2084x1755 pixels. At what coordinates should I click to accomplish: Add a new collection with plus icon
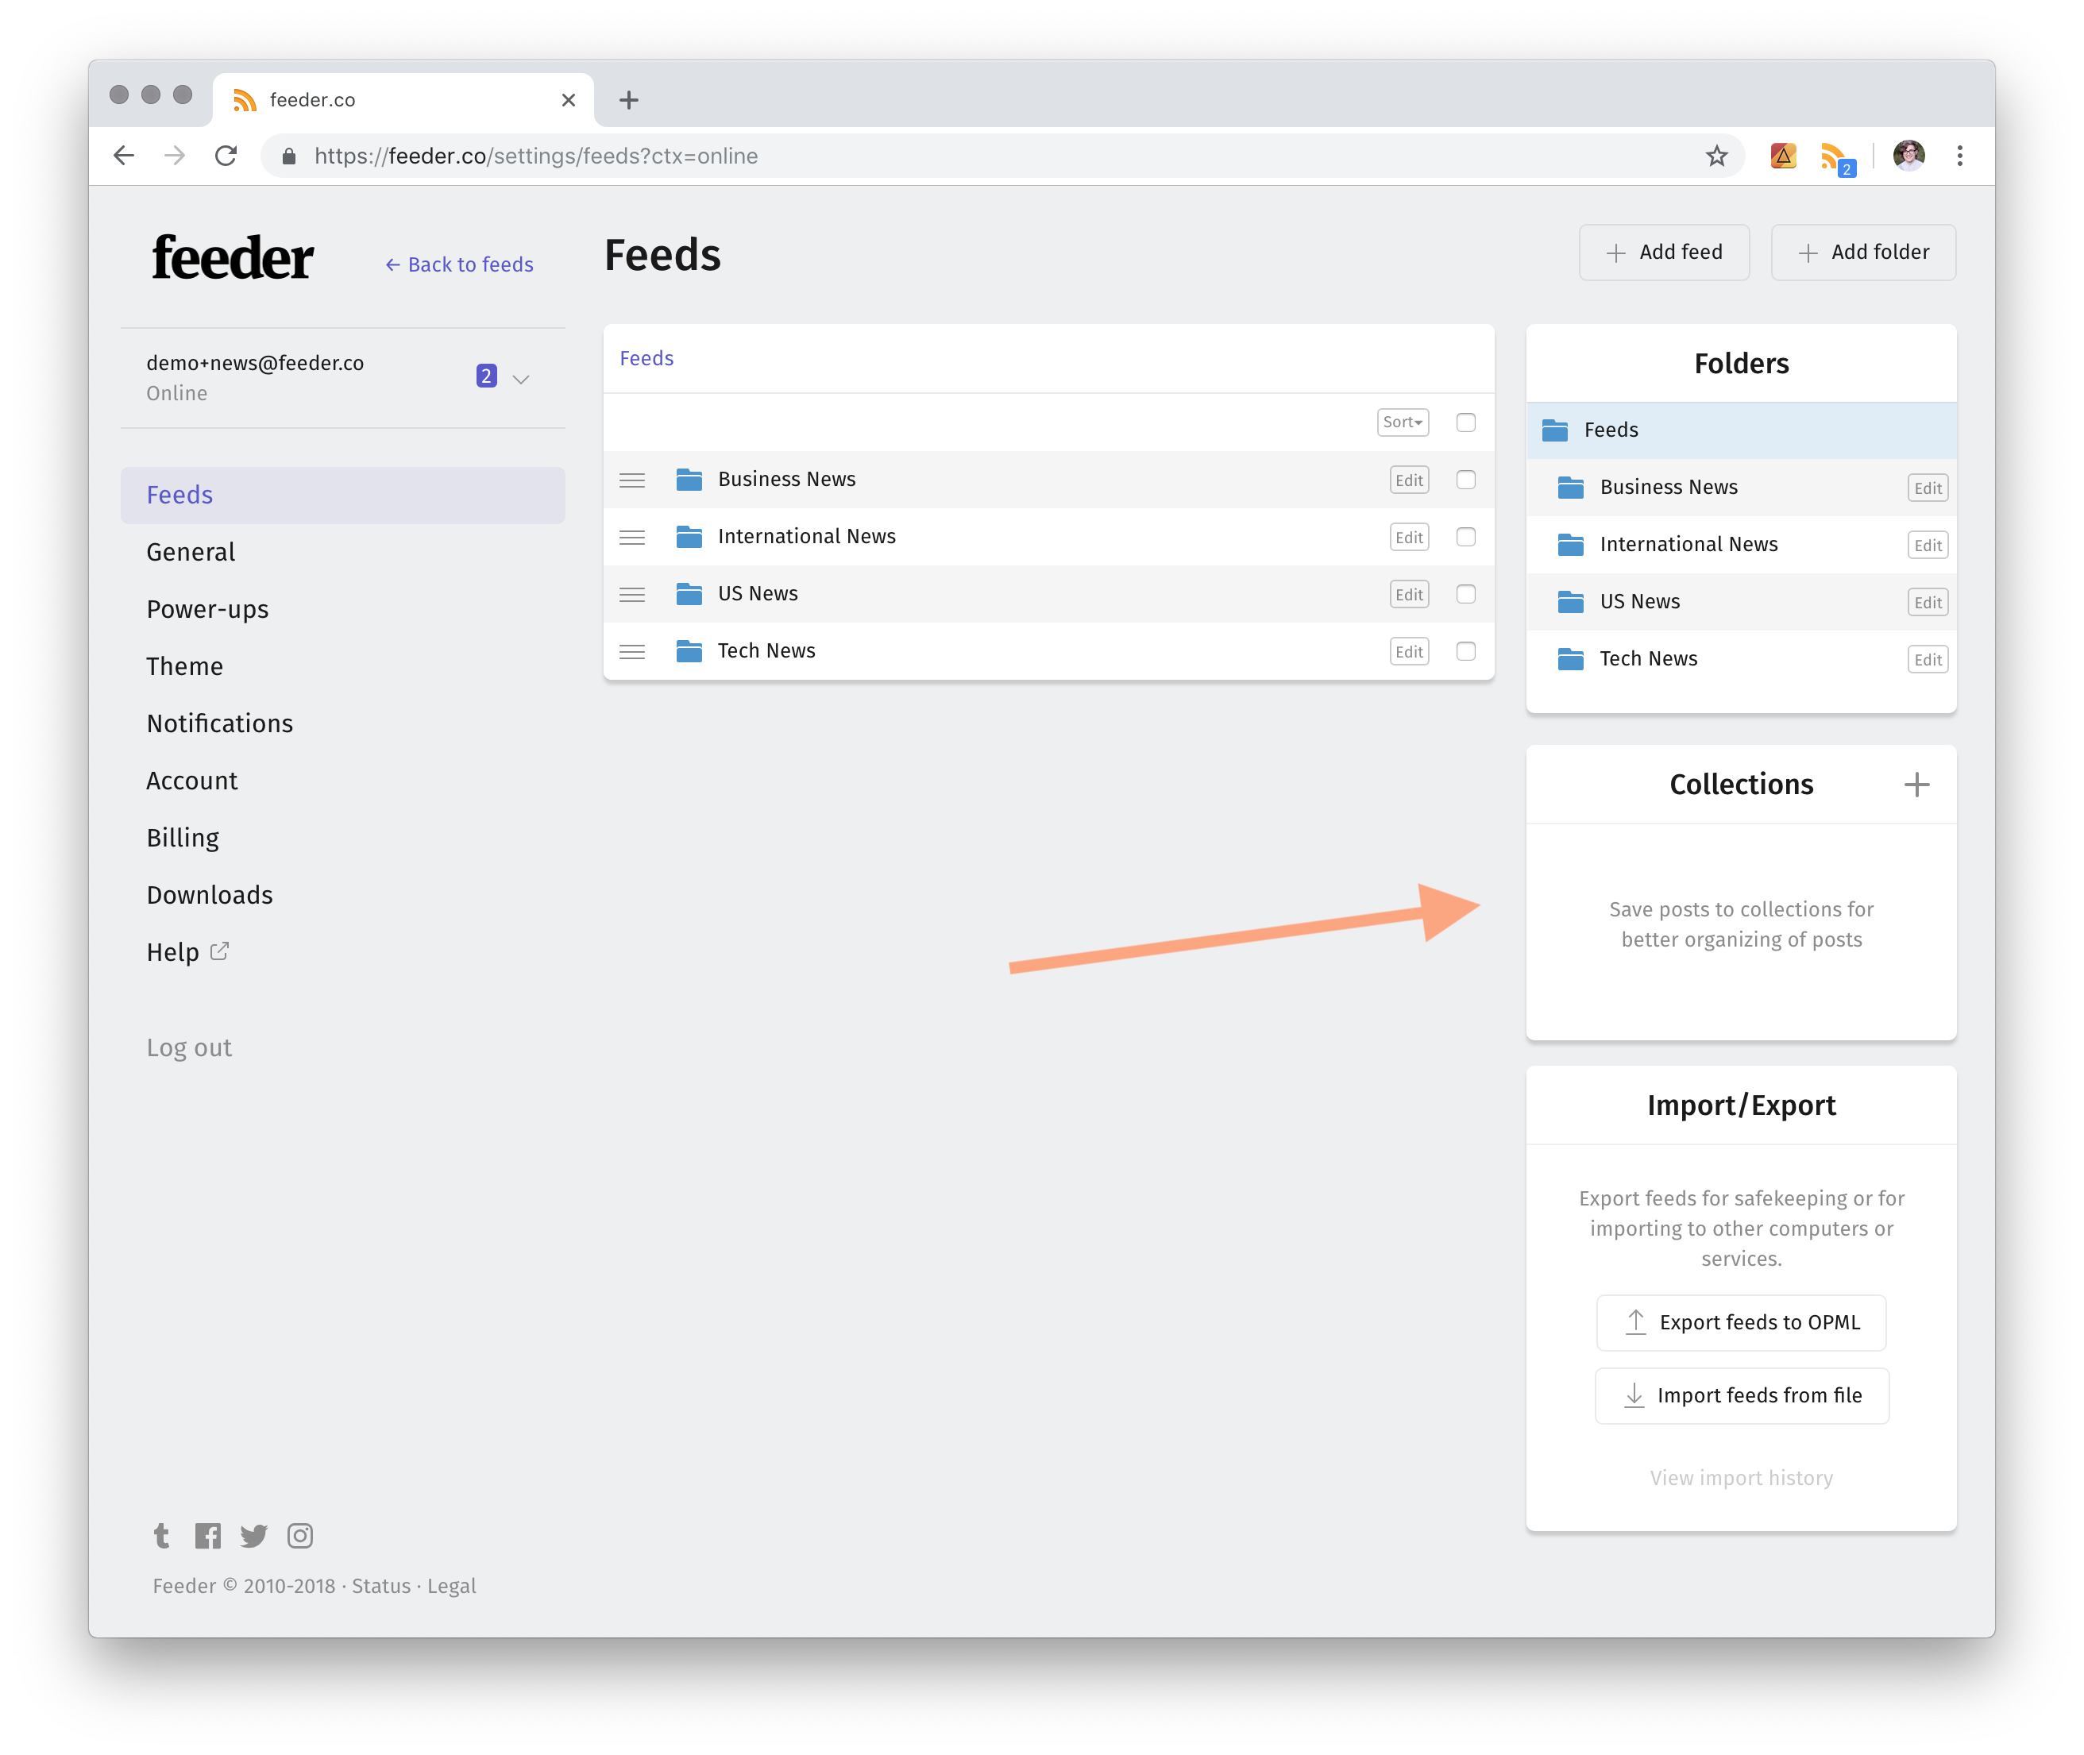(1916, 785)
